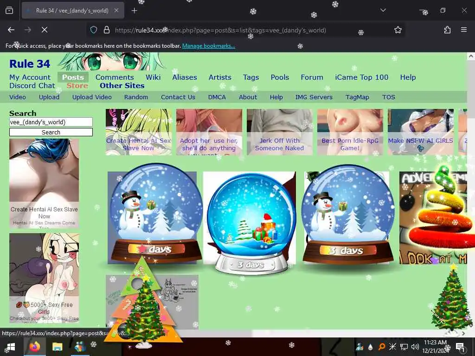Viewport: 475px width, 356px height.
Task: Show site security info via padlock
Action: [106, 30]
